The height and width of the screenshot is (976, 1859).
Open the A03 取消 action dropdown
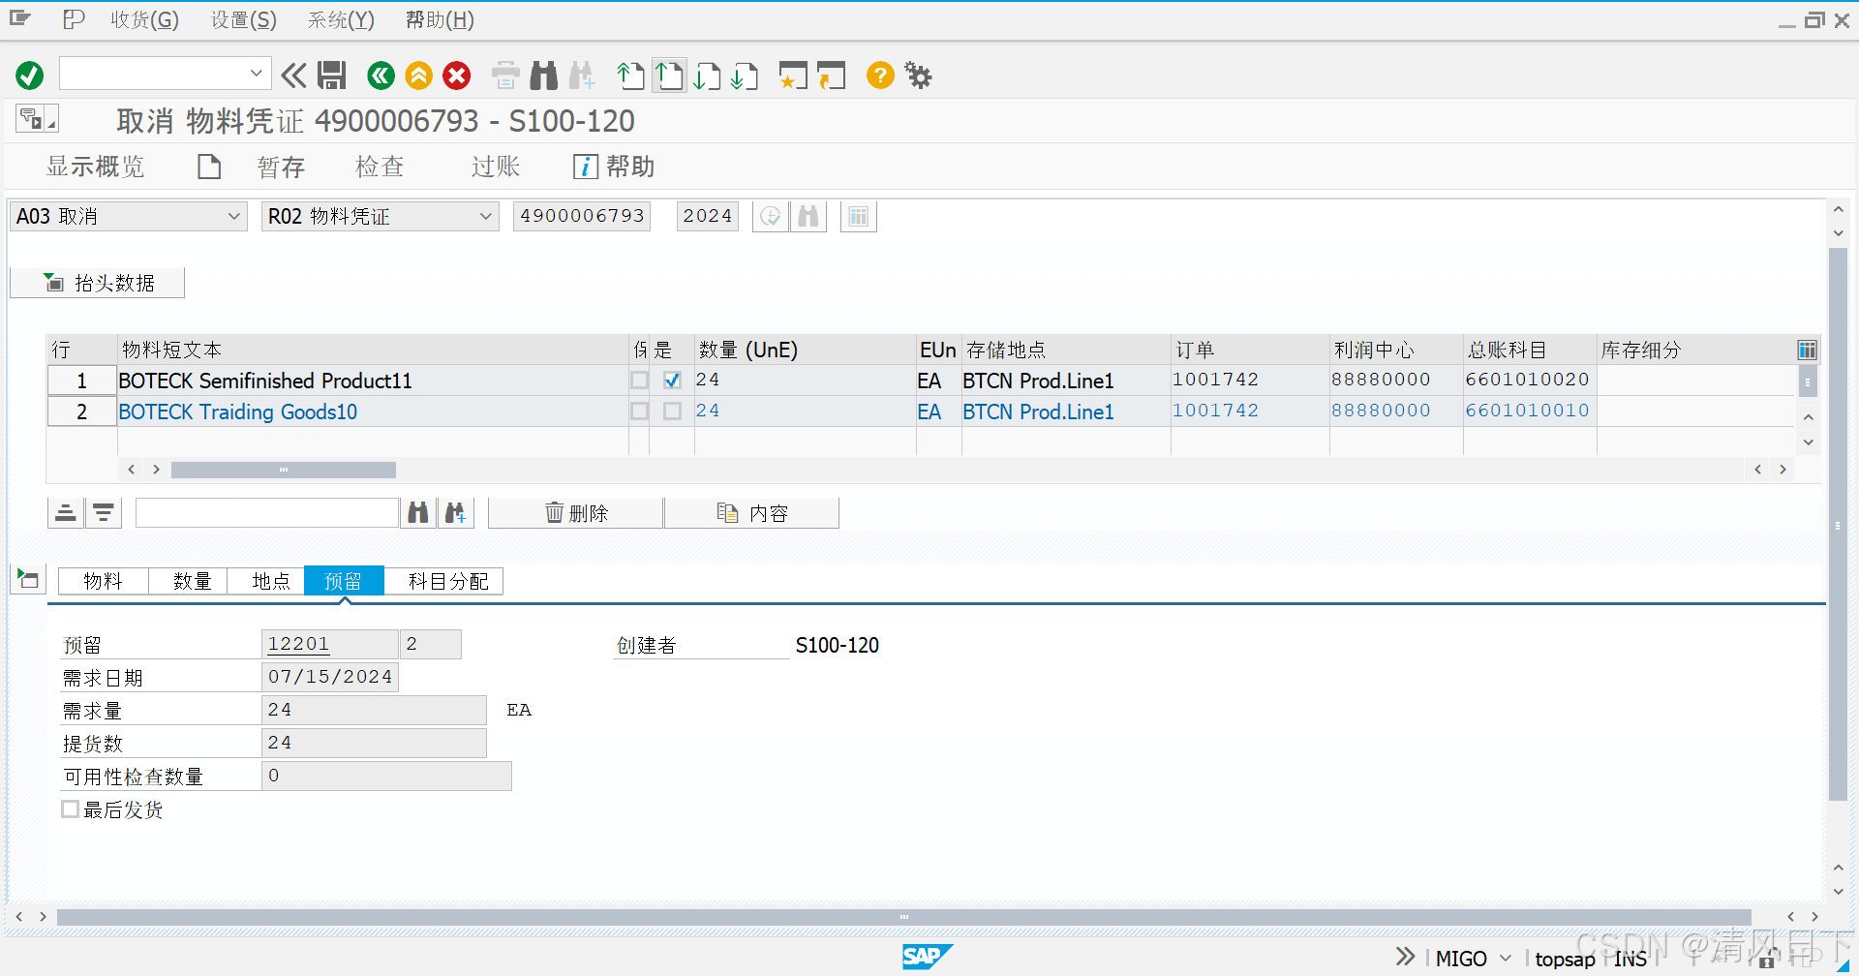[x=233, y=217]
